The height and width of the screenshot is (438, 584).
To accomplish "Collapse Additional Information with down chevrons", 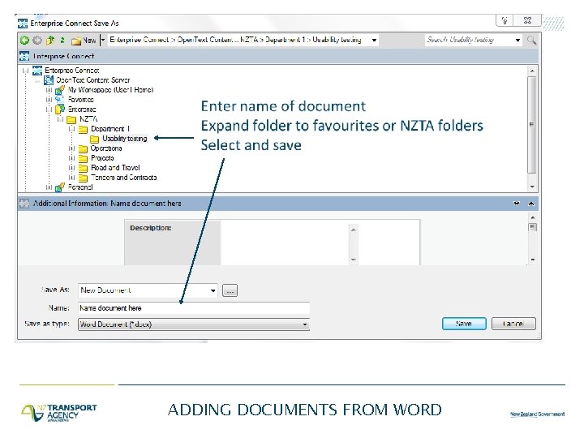I will pos(517,204).
